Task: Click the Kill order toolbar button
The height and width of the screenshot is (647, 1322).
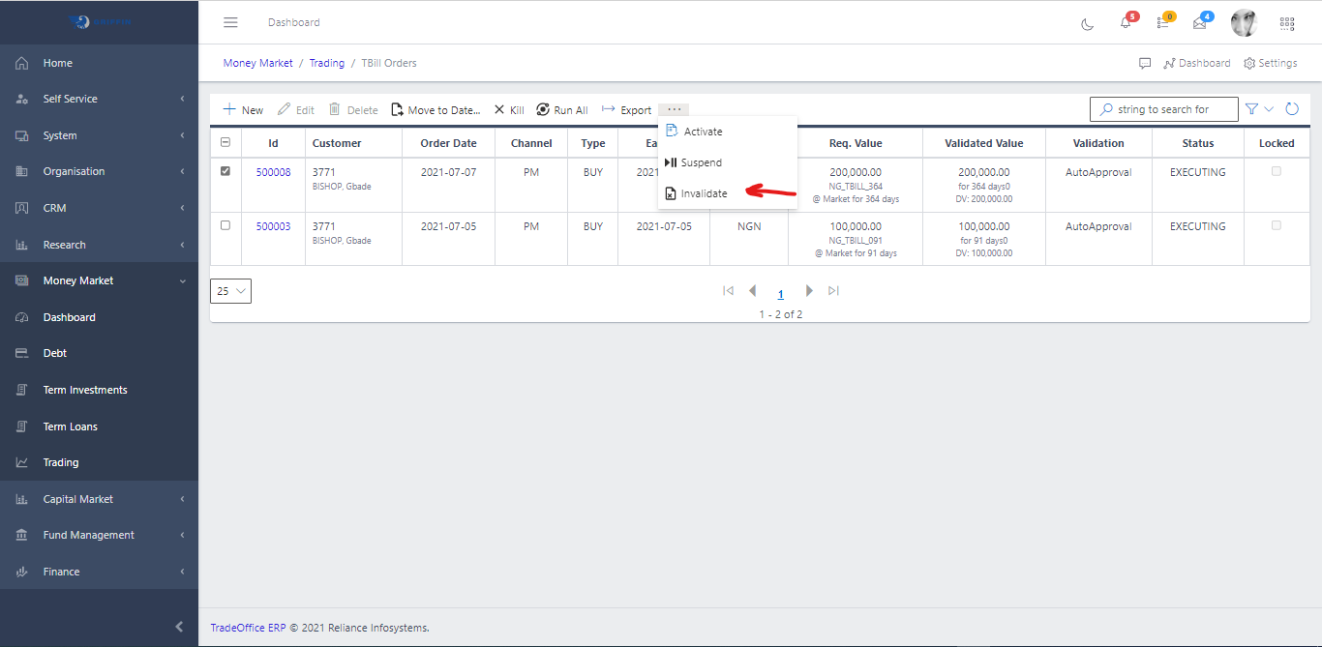Action: tap(509, 110)
